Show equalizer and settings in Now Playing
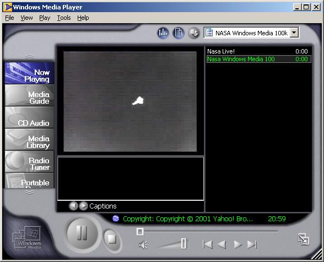The width and height of the screenshot is (324, 262). (x=163, y=33)
